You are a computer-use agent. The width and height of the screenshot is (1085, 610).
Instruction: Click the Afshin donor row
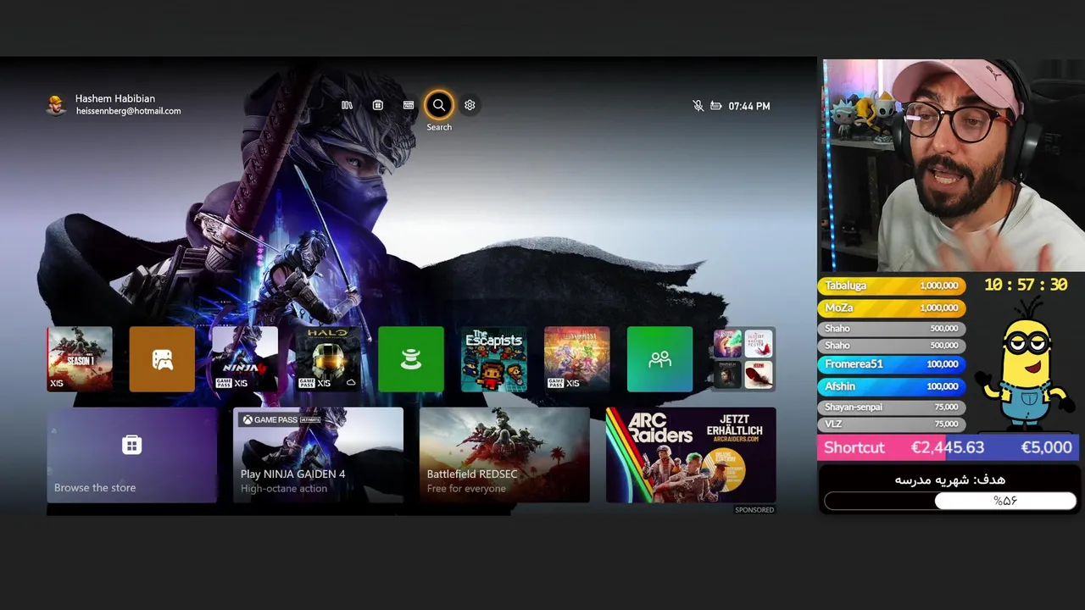tap(891, 385)
